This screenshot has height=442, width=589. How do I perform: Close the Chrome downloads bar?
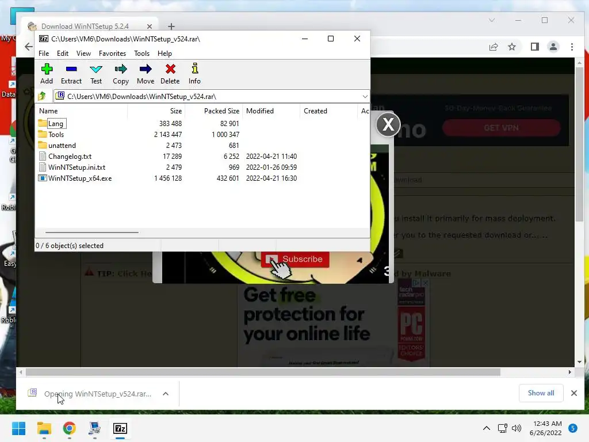574,393
